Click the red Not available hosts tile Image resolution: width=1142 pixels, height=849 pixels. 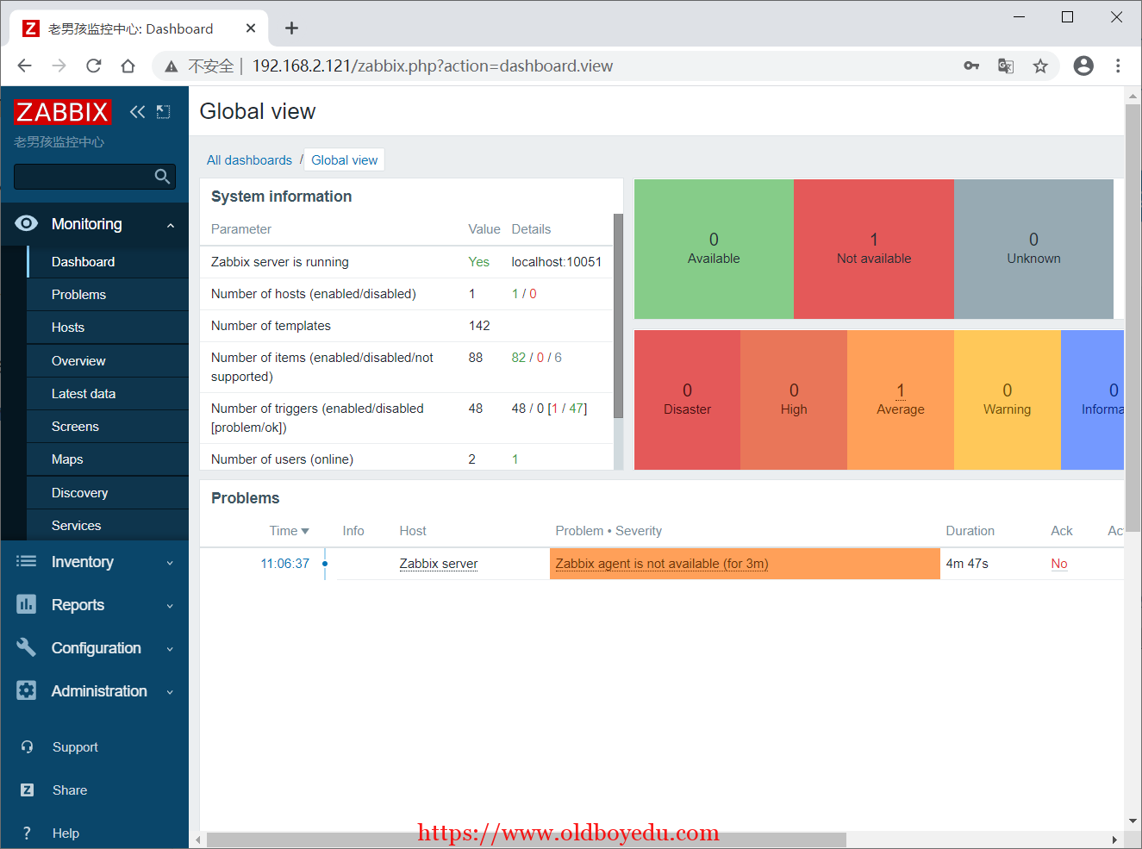point(874,249)
